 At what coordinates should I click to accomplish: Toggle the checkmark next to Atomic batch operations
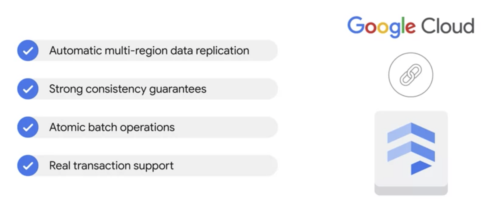28,127
